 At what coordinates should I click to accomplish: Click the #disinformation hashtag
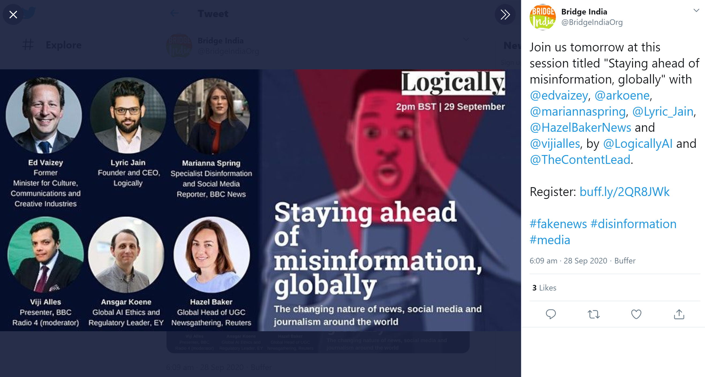pos(633,224)
